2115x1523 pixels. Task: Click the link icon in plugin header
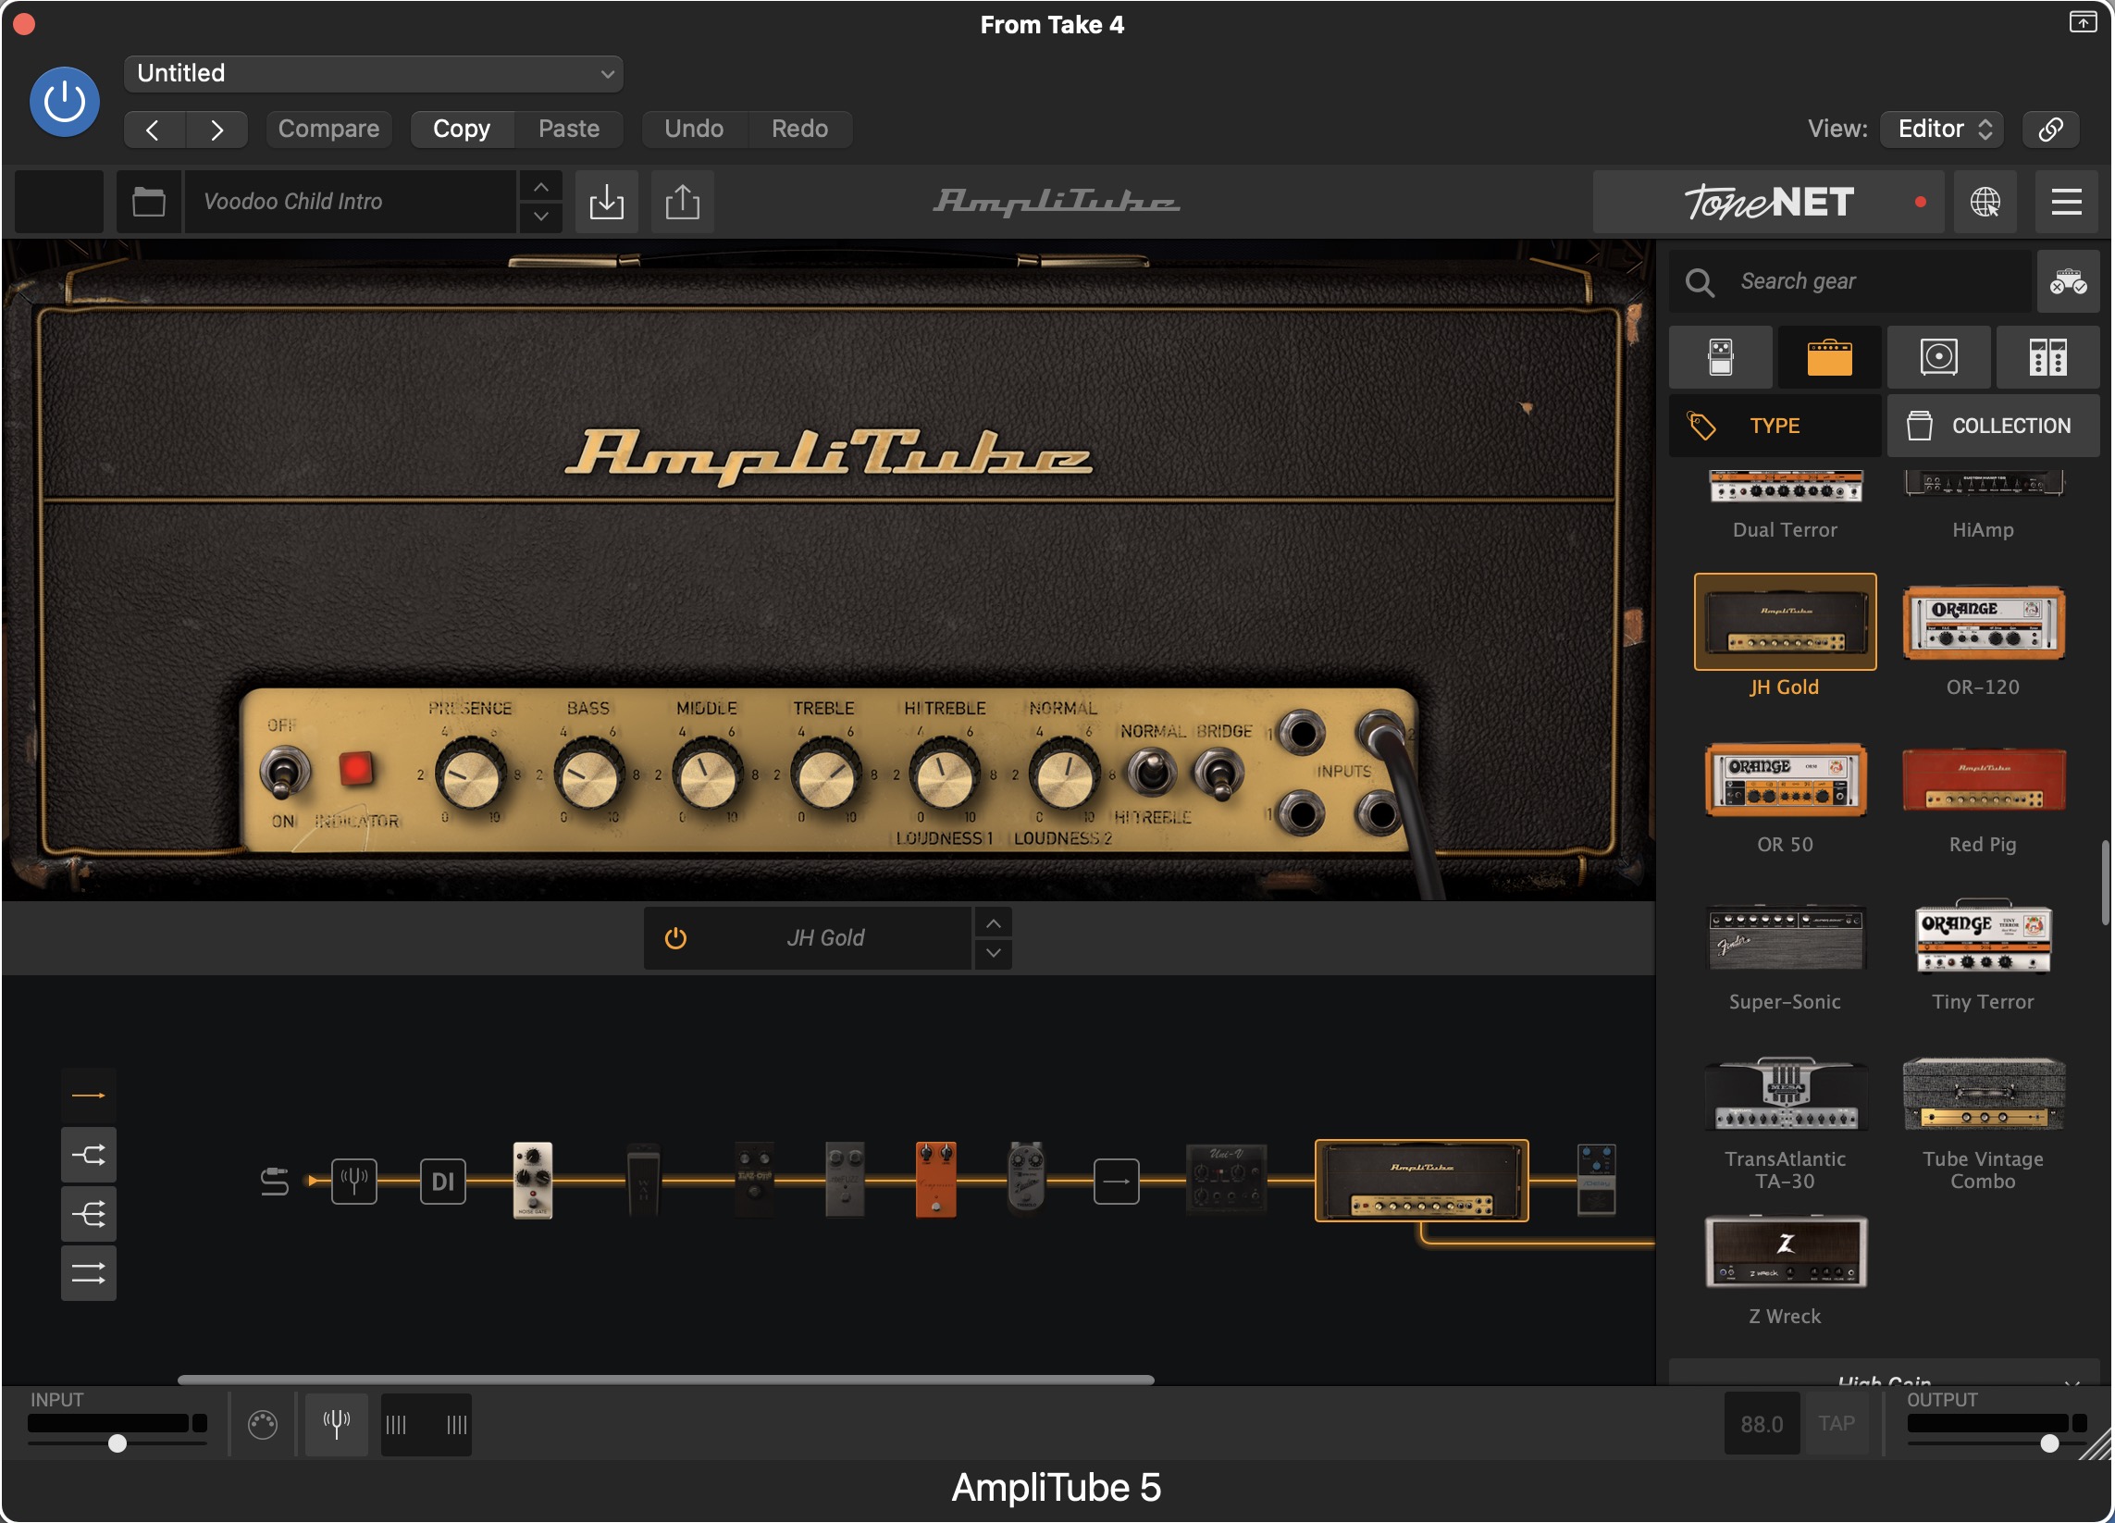tap(2050, 129)
